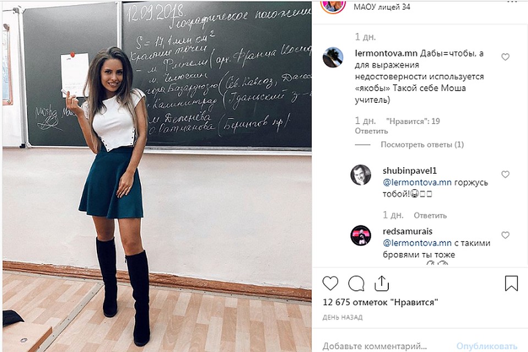Image resolution: width=528 pixels, height=352 pixels.
Task: Open the МАОУ лицей 34 location
Action: pyautogui.click(x=382, y=7)
